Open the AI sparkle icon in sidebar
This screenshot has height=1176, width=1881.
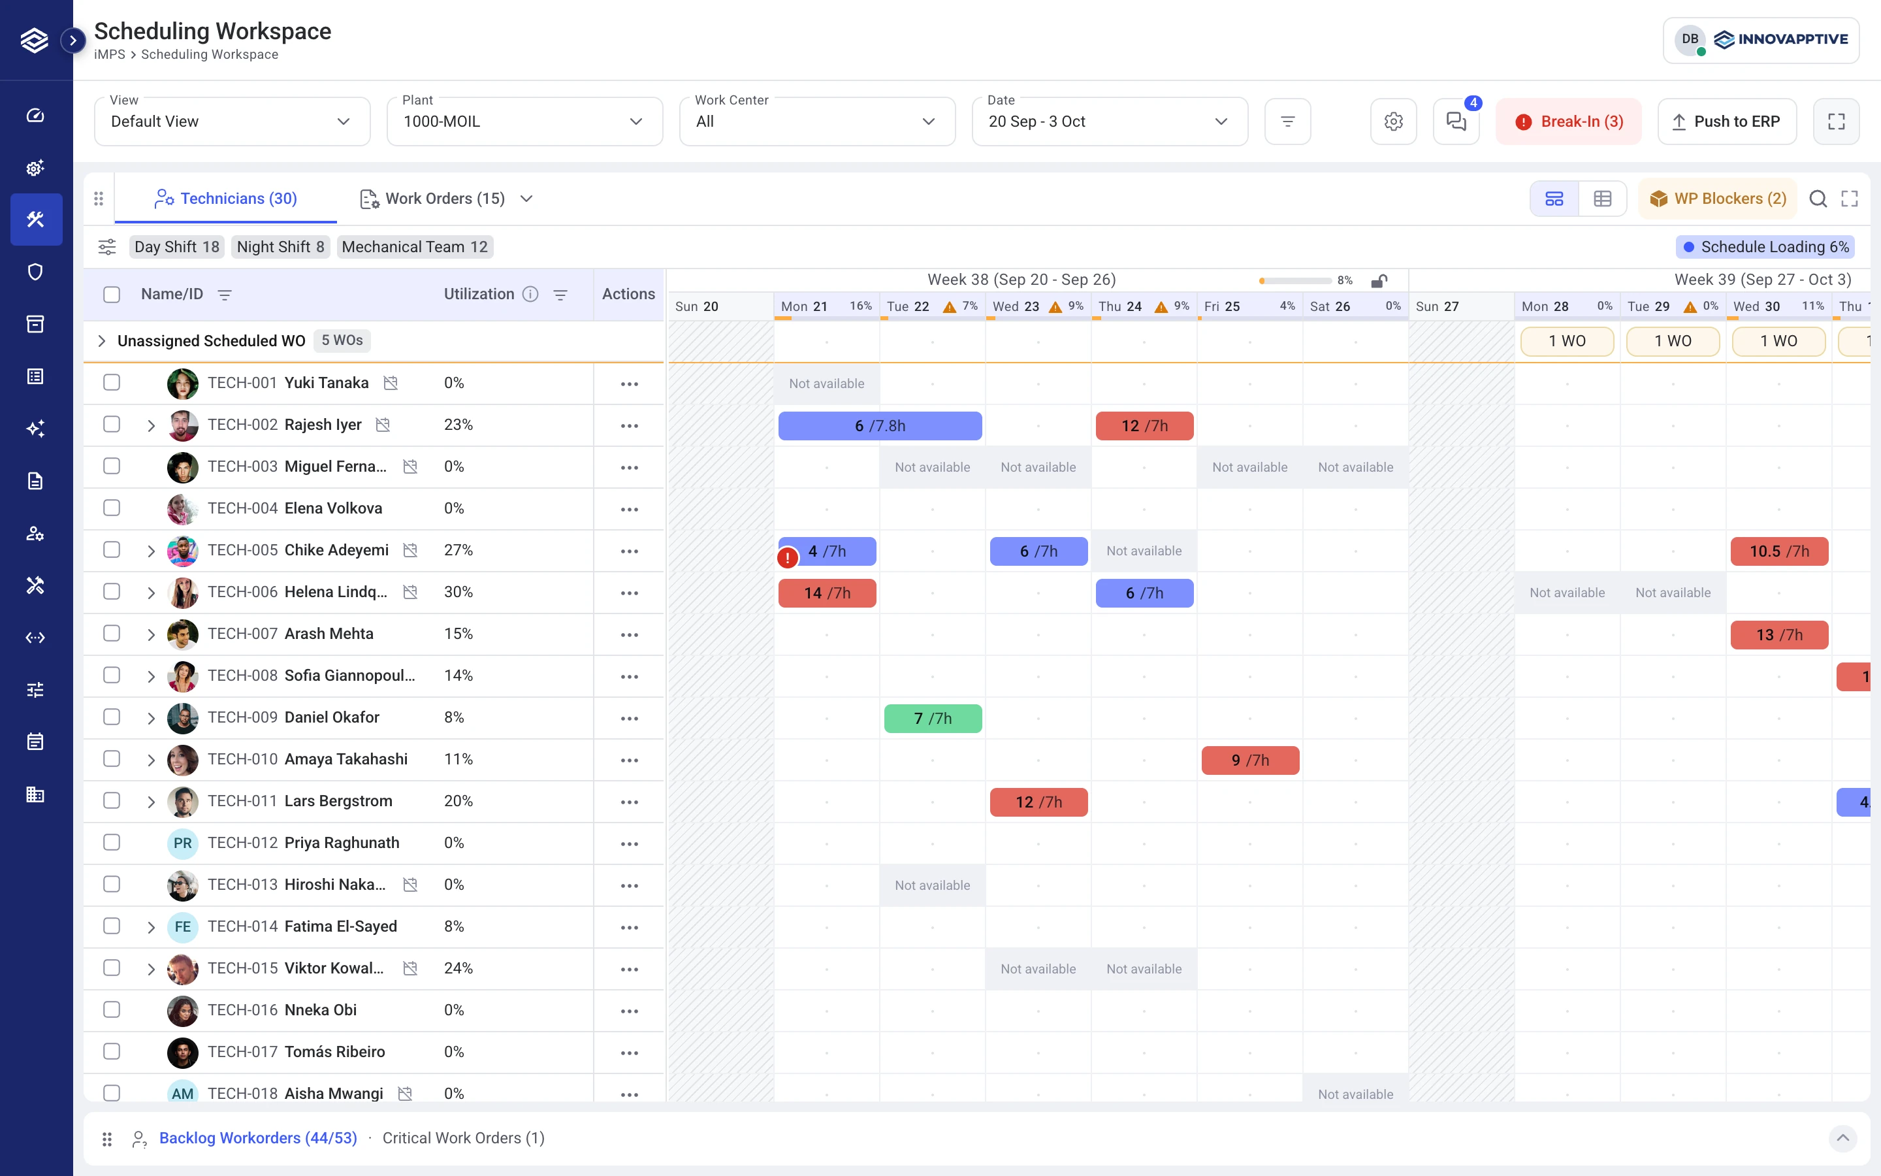point(35,429)
